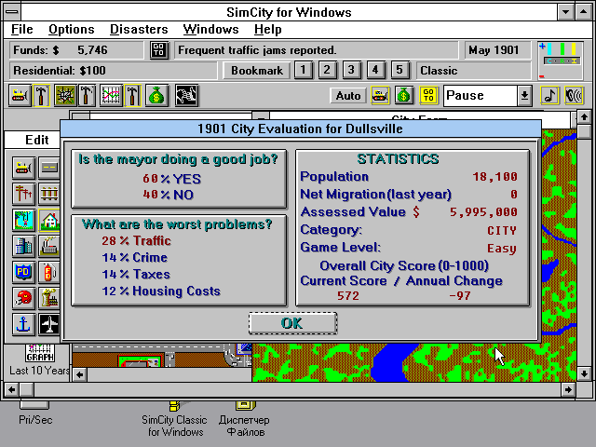Click the May 1901 date field

click(x=497, y=50)
